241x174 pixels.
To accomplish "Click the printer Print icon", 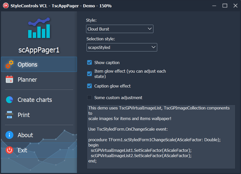I will (x=9, y=115).
